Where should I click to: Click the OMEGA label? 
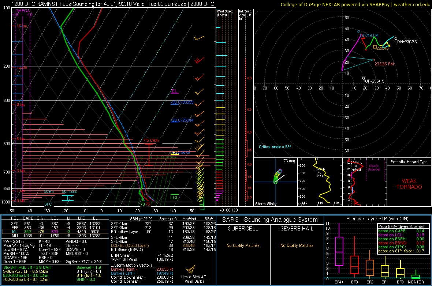point(23,11)
